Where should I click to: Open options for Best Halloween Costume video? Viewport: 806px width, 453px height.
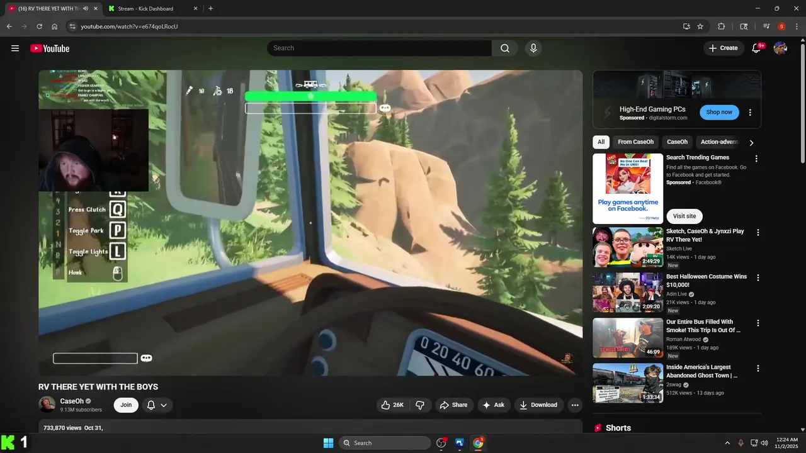point(758,277)
